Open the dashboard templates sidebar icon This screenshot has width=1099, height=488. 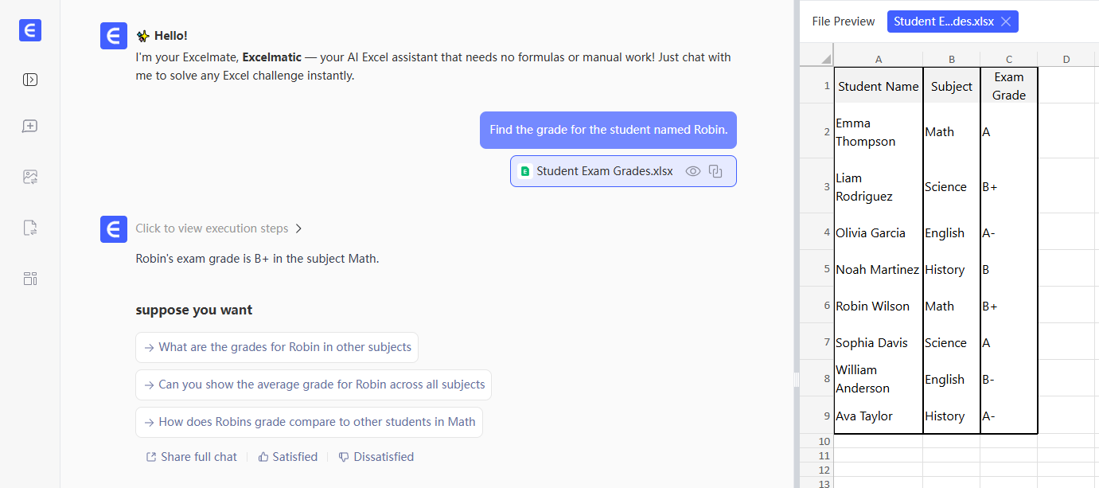[30, 279]
